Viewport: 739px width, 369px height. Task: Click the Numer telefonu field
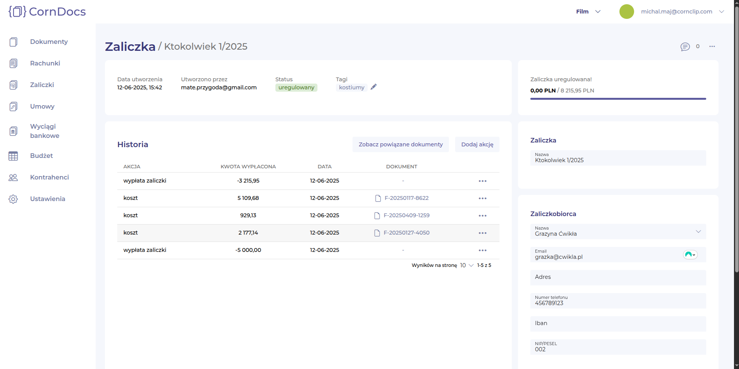coord(618,301)
